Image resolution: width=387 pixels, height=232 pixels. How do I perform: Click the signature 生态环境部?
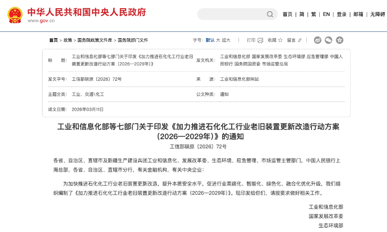tap(331, 226)
